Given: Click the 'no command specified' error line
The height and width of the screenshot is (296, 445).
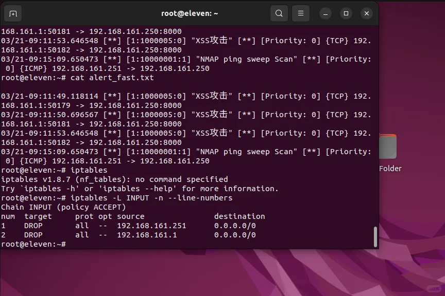Looking at the screenshot, I should click(114, 179).
